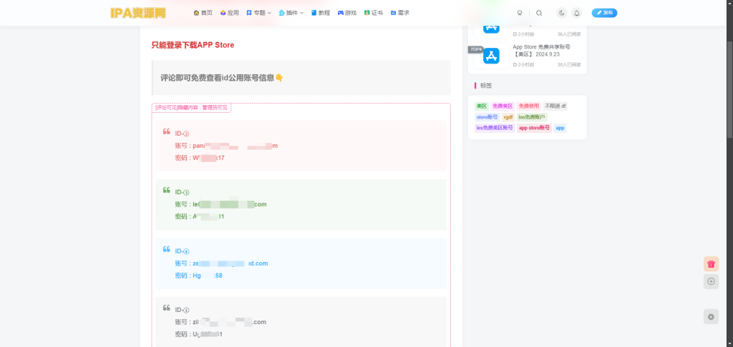Select the 不限速 df tag
The image size is (733, 347).
click(555, 106)
